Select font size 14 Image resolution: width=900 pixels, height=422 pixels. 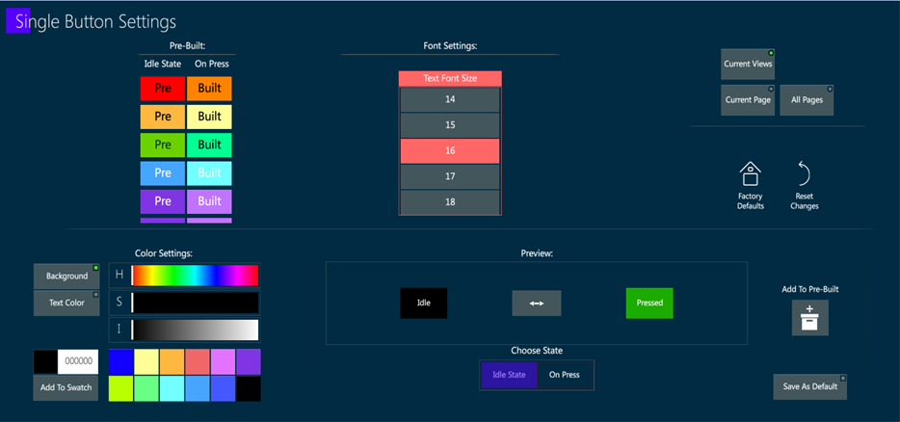click(x=450, y=99)
